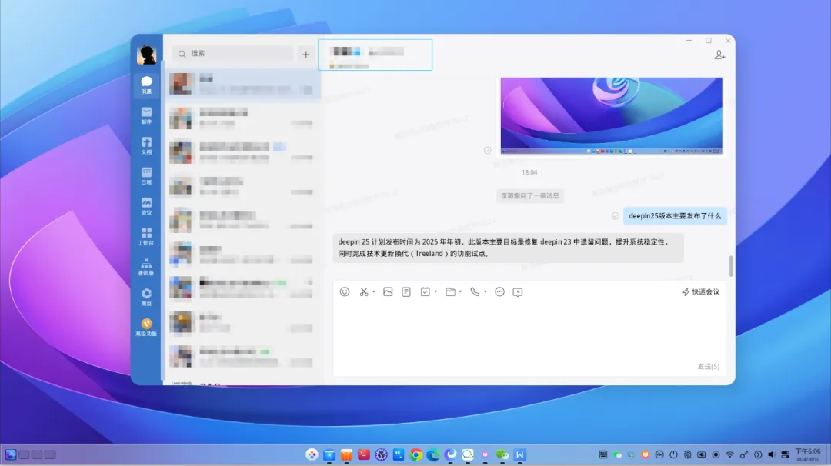Expand the schedule task dropdown arrow
The width and height of the screenshot is (831, 466).
pyautogui.click(x=436, y=291)
